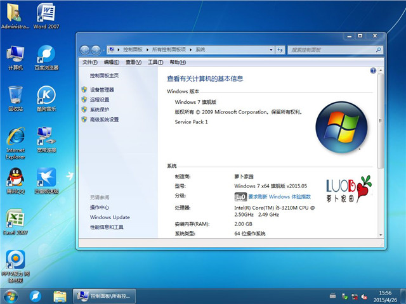406x304 pixels.
Task: Launch PPTV网络电视 desktop shortcut
Action: [x=15, y=266]
